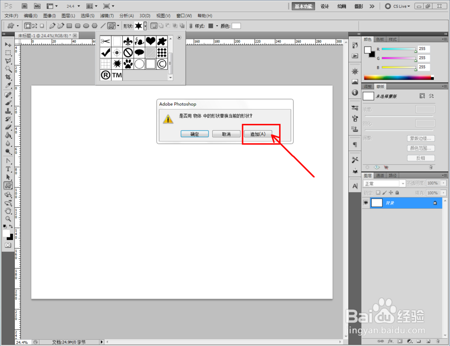Select the Rectangular Marquee tool

pos(8,53)
